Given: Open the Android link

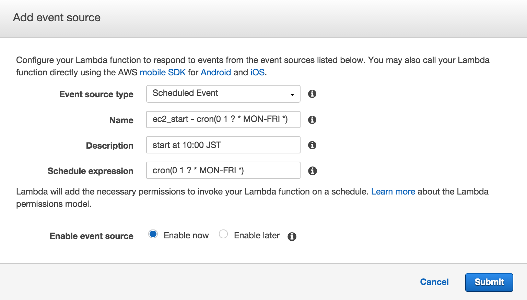Looking at the screenshot, I should 216,73.
